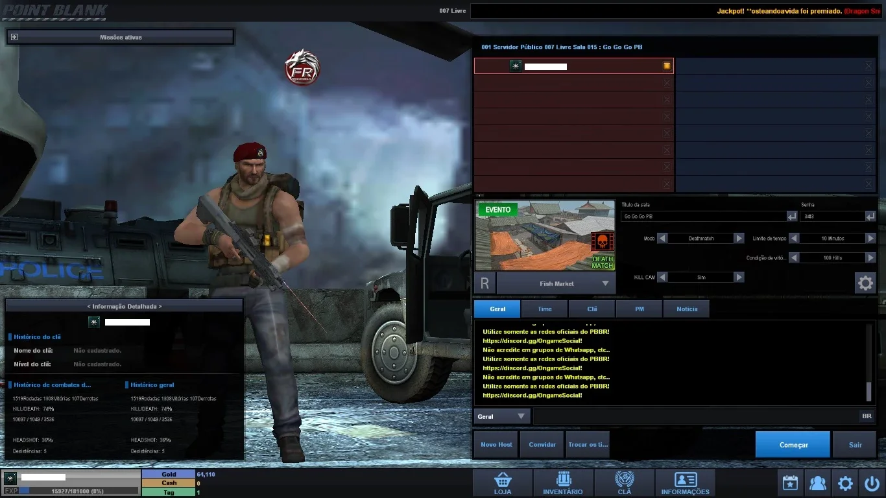Image resolution: width=886 pixels, height=498 pixels.
Task: Close the second red-team slot
Action: [667, 83]
